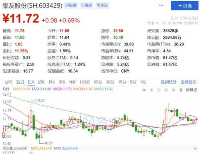Shift chart right with next arrow
This screenshot has height=154, width=200.
point(174,90)
